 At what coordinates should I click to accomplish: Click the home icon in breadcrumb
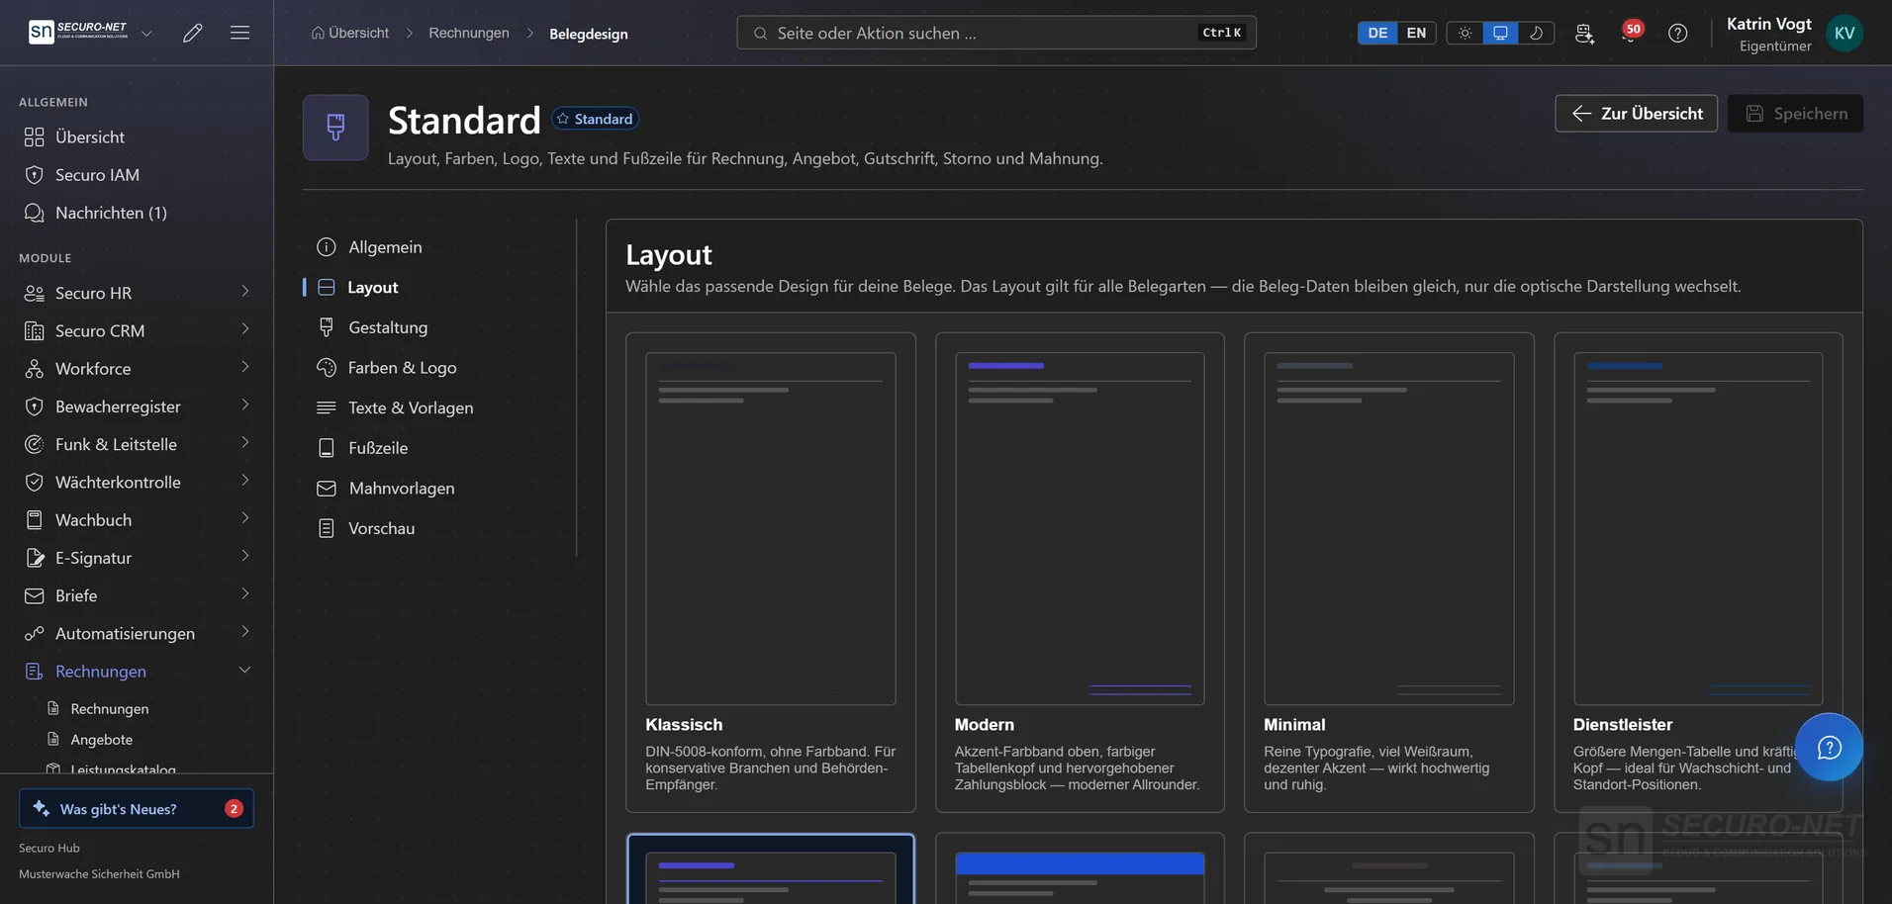click(x=318, y=33)
